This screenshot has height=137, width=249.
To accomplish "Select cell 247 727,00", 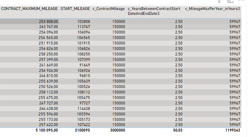I will pyautogui.click(x=49, y=103).
